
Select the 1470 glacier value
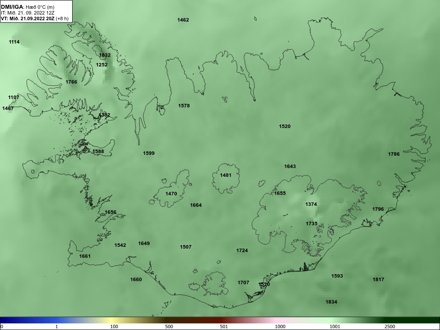pyautogui.click(x=171, y=194)
